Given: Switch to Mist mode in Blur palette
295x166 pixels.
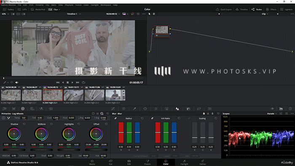Looking at the screenshot, I should (x=212, y=114).
